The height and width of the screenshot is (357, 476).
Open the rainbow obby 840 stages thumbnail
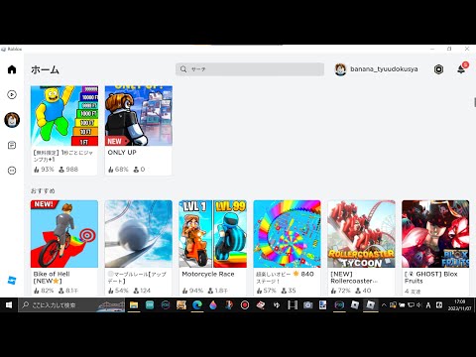pos(287,234)
